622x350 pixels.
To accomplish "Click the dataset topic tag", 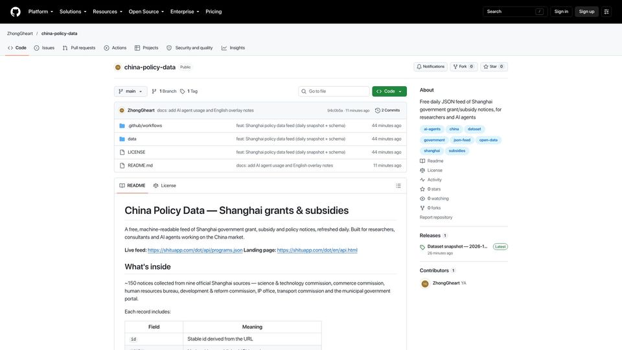I will (x=474, y=129).
